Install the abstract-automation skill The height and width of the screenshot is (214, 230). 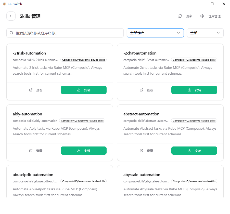click(194, 151)
